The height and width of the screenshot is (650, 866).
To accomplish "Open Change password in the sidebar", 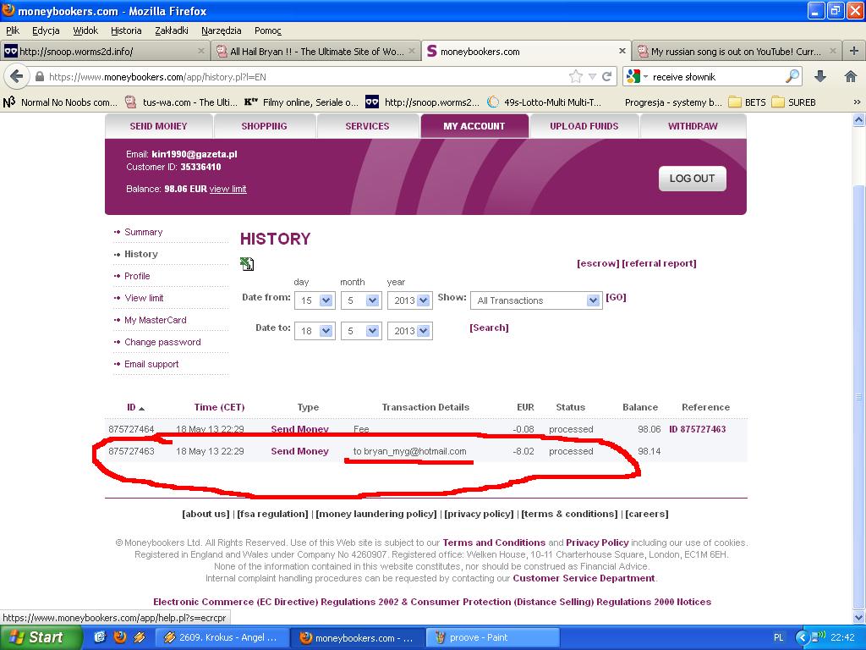I will (162, 342).
